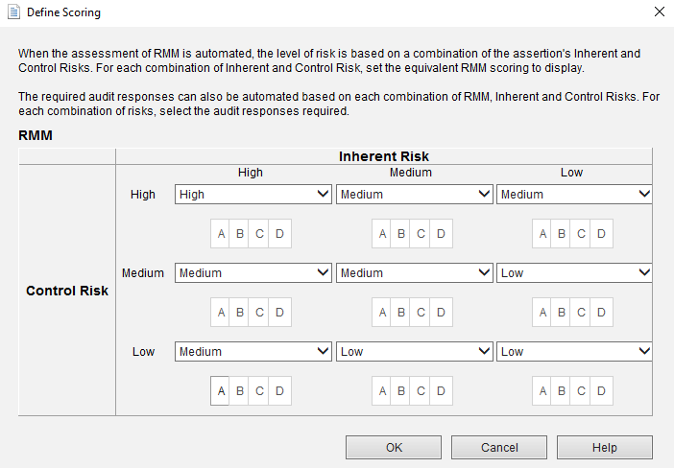This screenshot has height=468, width=674.
Task: Open RMM dropdown for High control, Medium inherent
Action: click(x=415, y=194)
